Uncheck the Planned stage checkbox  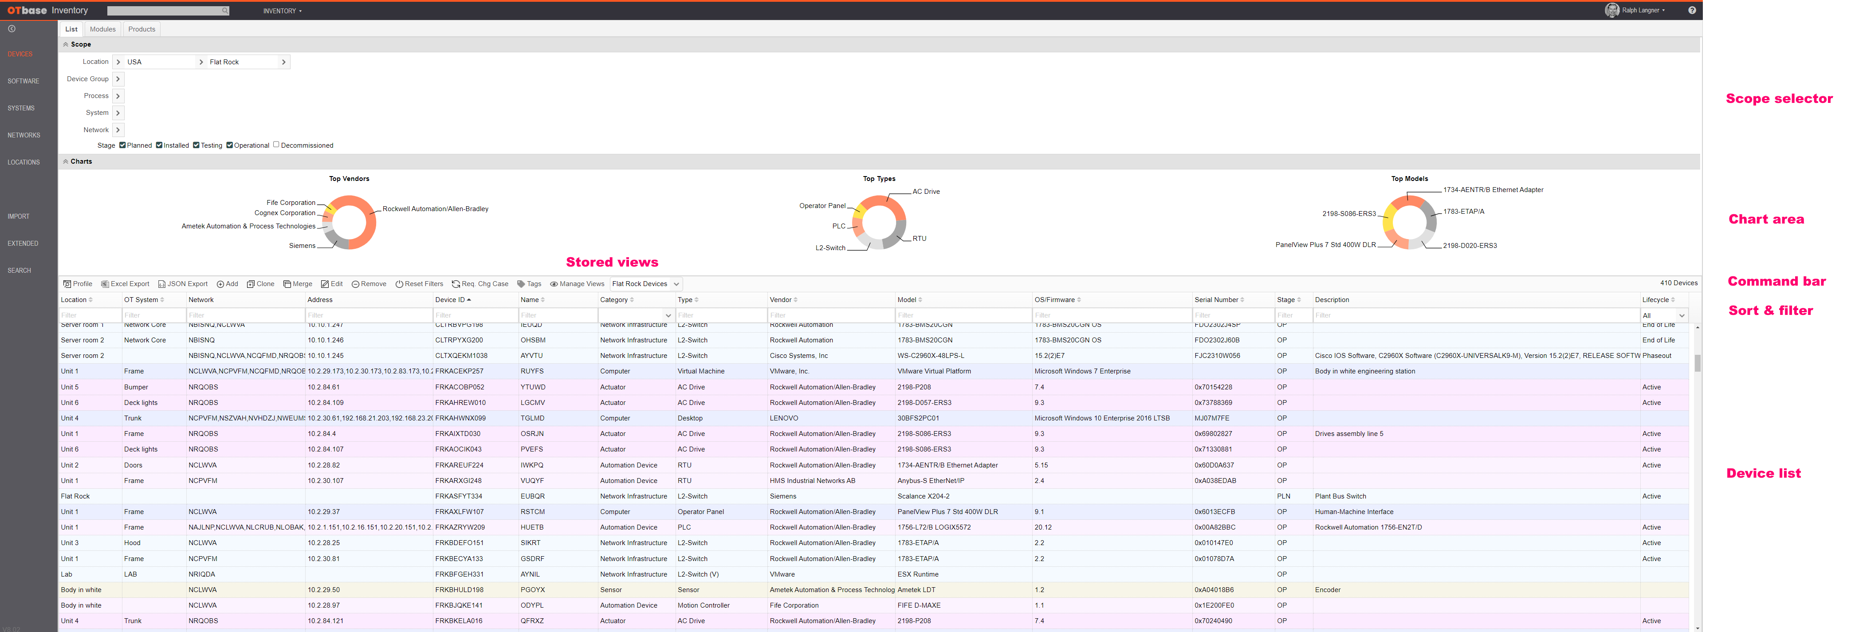[x=122, y=145]
